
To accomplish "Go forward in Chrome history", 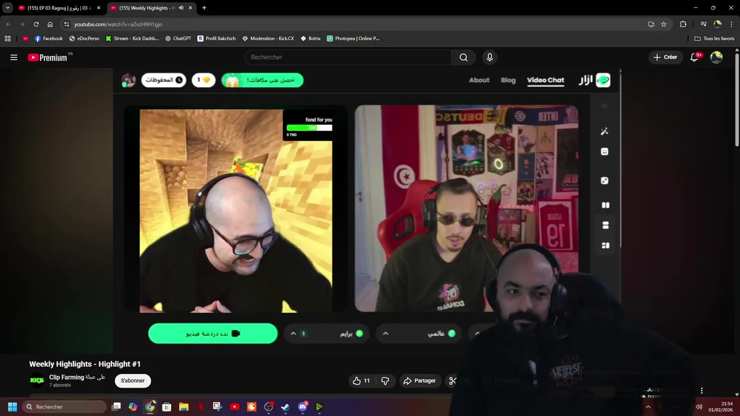I will tap(22, 24).
